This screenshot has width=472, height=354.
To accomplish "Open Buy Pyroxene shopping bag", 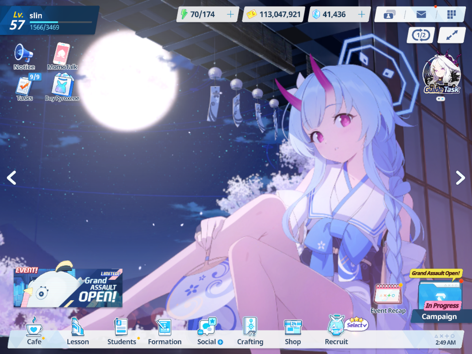I will [62, 88].
